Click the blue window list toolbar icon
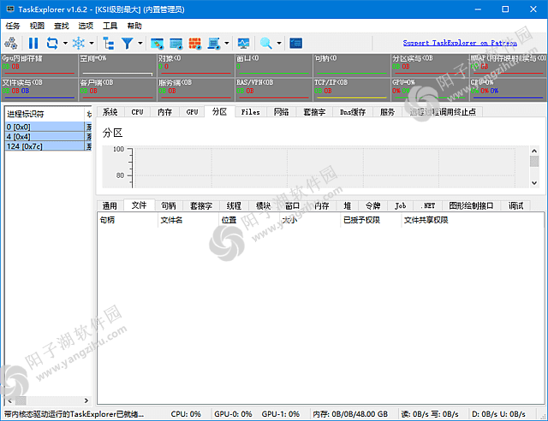The image size is (548, 421). tap(176, 44)
